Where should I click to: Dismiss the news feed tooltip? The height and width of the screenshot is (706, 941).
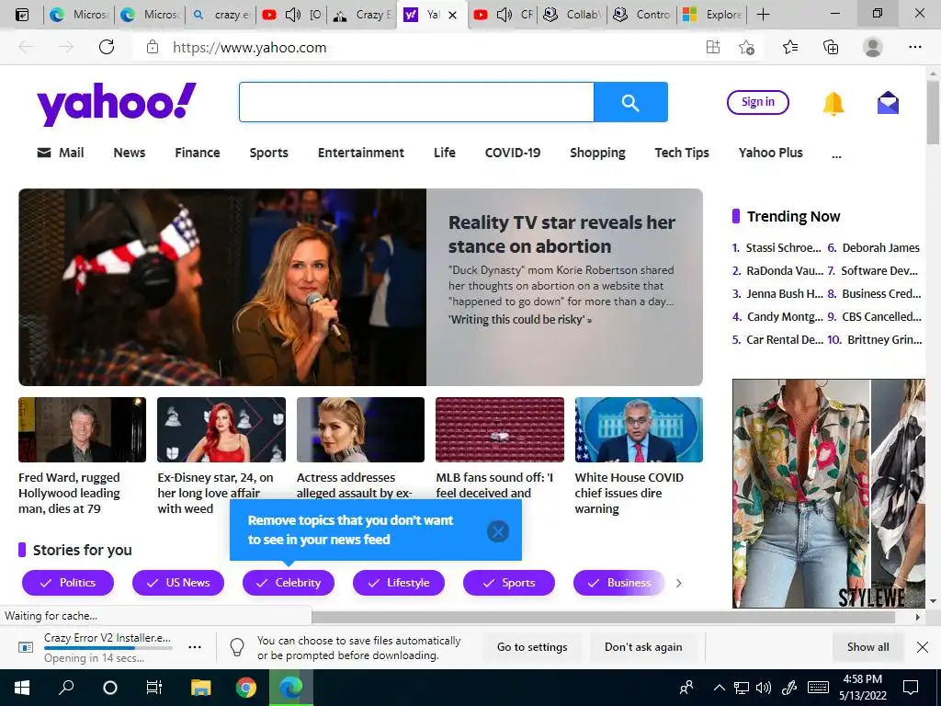coord(497,531)
